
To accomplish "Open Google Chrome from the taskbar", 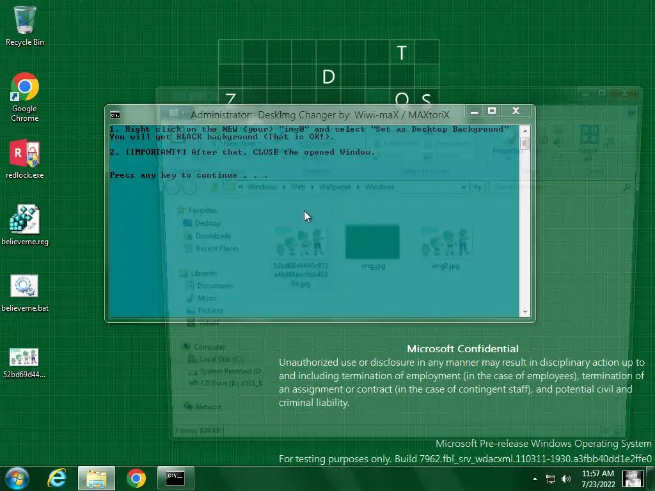I will [x=136, y=478].
